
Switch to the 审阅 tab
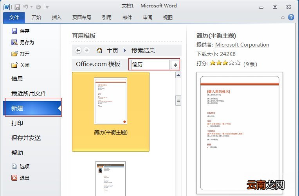point(148,18)
